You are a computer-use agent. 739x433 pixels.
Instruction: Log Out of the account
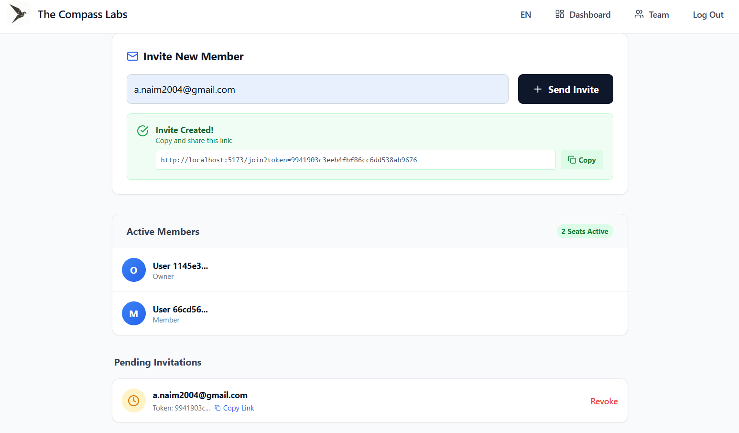[x=708, y=15]
